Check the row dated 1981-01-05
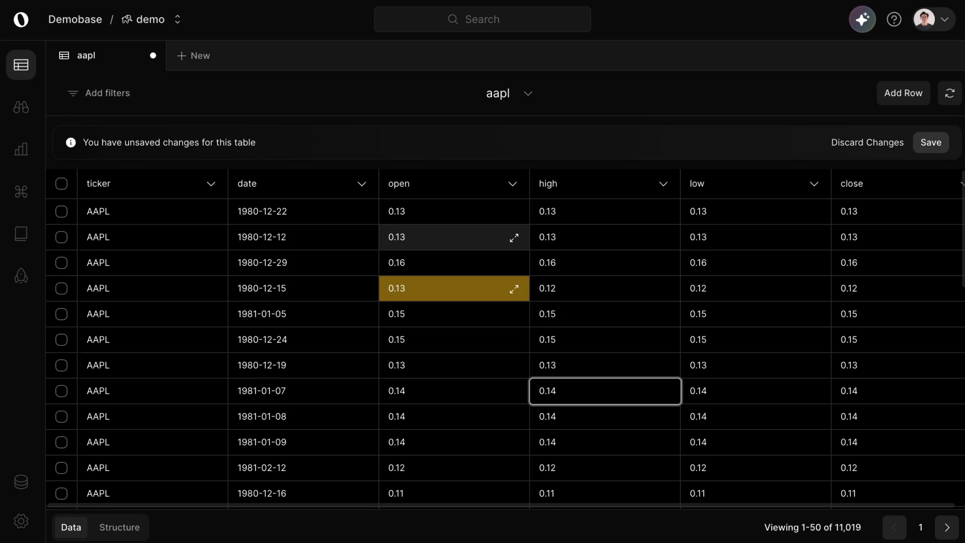 point(61,314)
